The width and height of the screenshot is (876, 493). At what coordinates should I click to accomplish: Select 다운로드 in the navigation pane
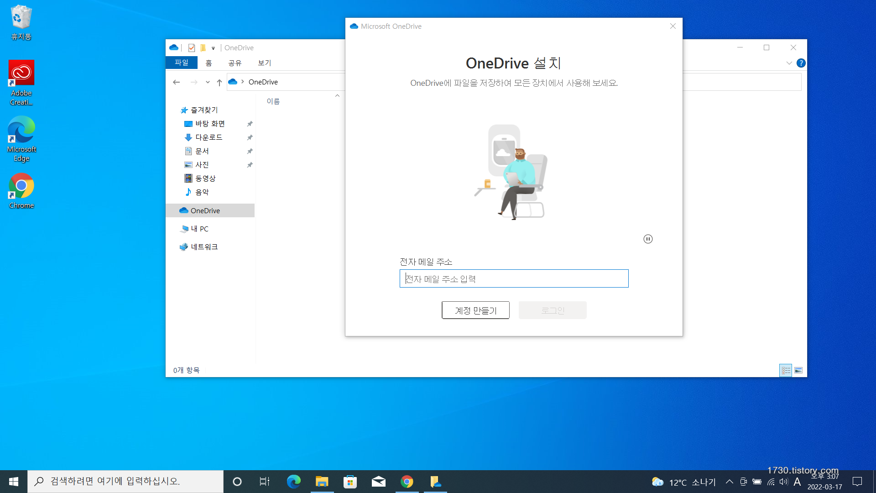pyautogui.click(x=209, y=137)
